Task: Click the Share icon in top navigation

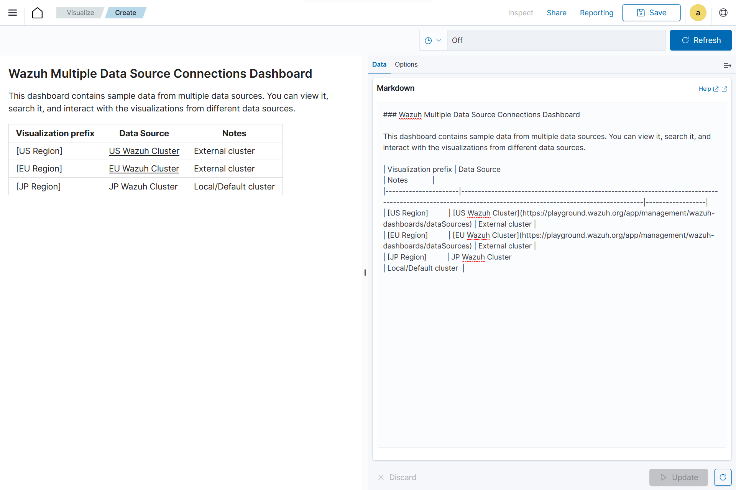Action: pyautogui.click(x=556, y=13)
